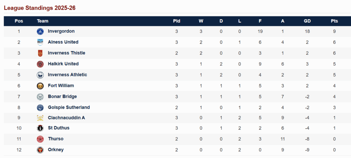Click the Pld column header

177,21
